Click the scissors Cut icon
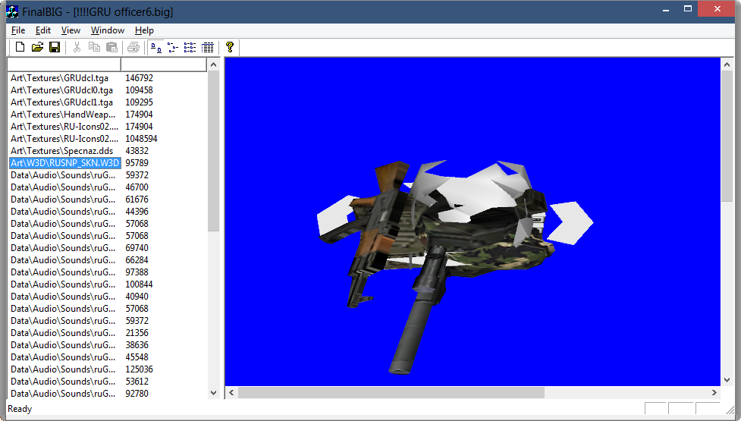 77,48
